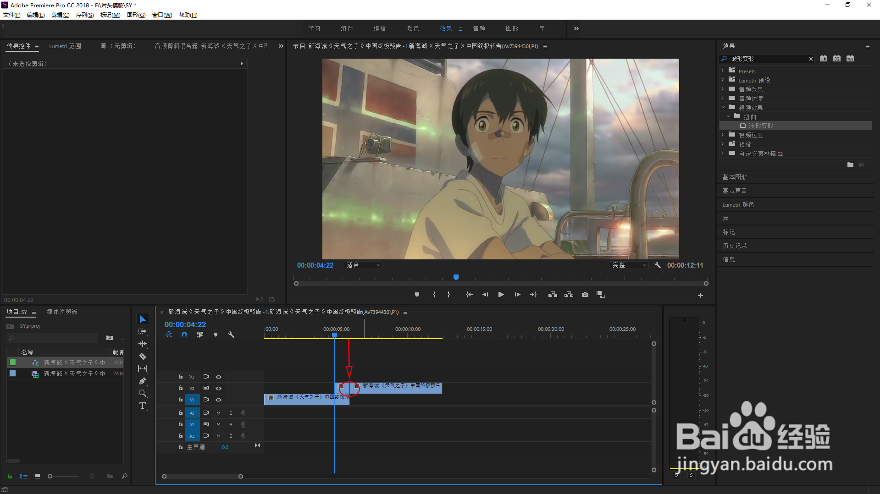The height and width of the screenshot is (494, 880).
Task: Go to In point in Program monitor
Action: click(x=469, y=295)
